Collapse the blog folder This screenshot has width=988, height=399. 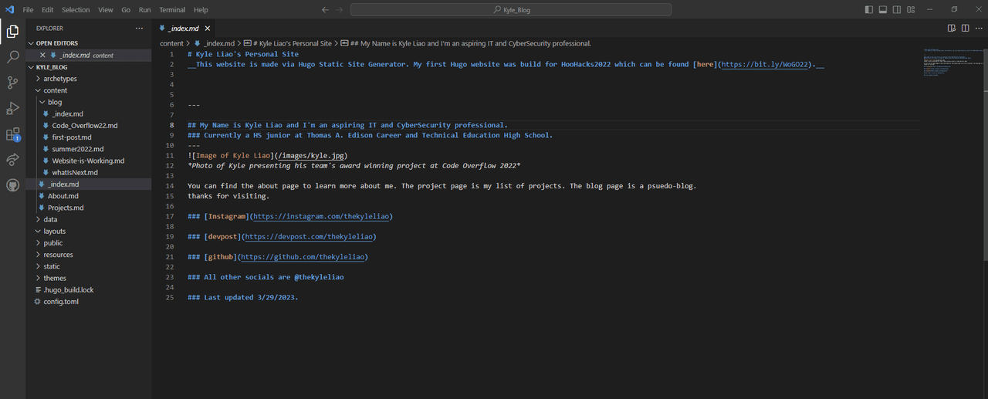click(54, 102)
